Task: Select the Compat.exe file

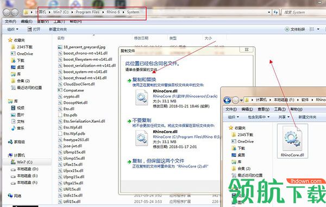Action: (x=71, y=90)
